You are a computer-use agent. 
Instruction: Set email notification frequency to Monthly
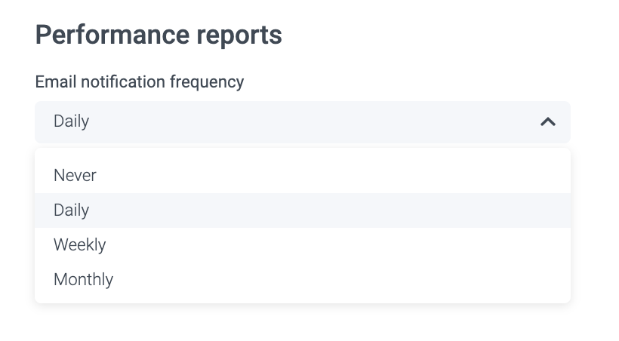tap(84, 280)
